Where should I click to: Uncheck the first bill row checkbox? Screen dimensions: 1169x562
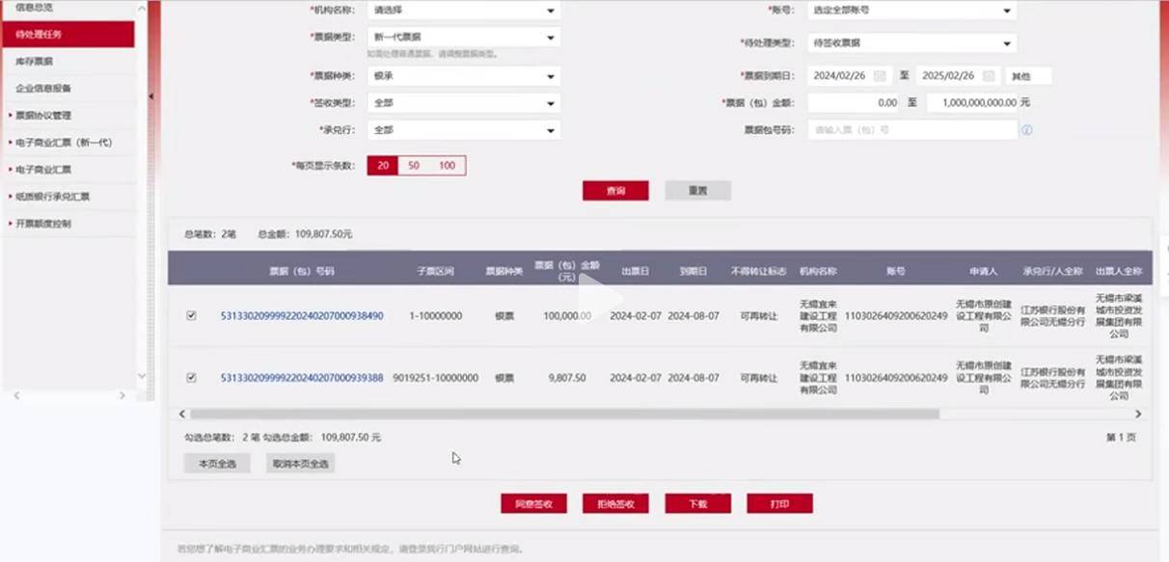191,315
